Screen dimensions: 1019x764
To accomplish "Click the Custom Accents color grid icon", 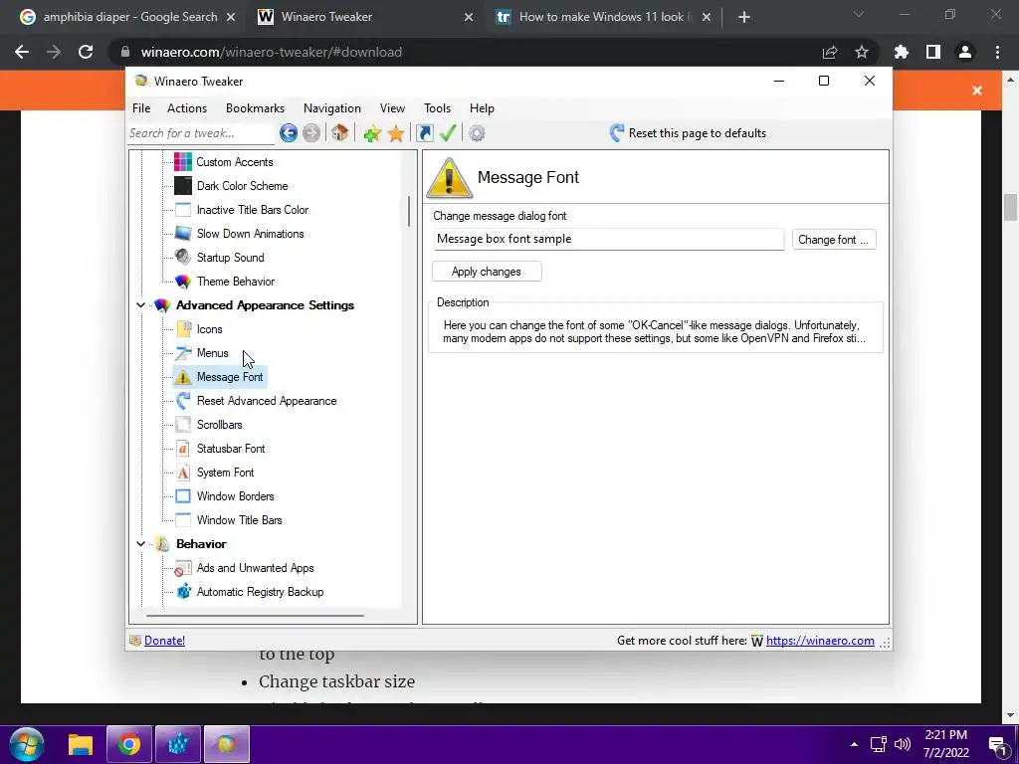I will pos(183,162).
